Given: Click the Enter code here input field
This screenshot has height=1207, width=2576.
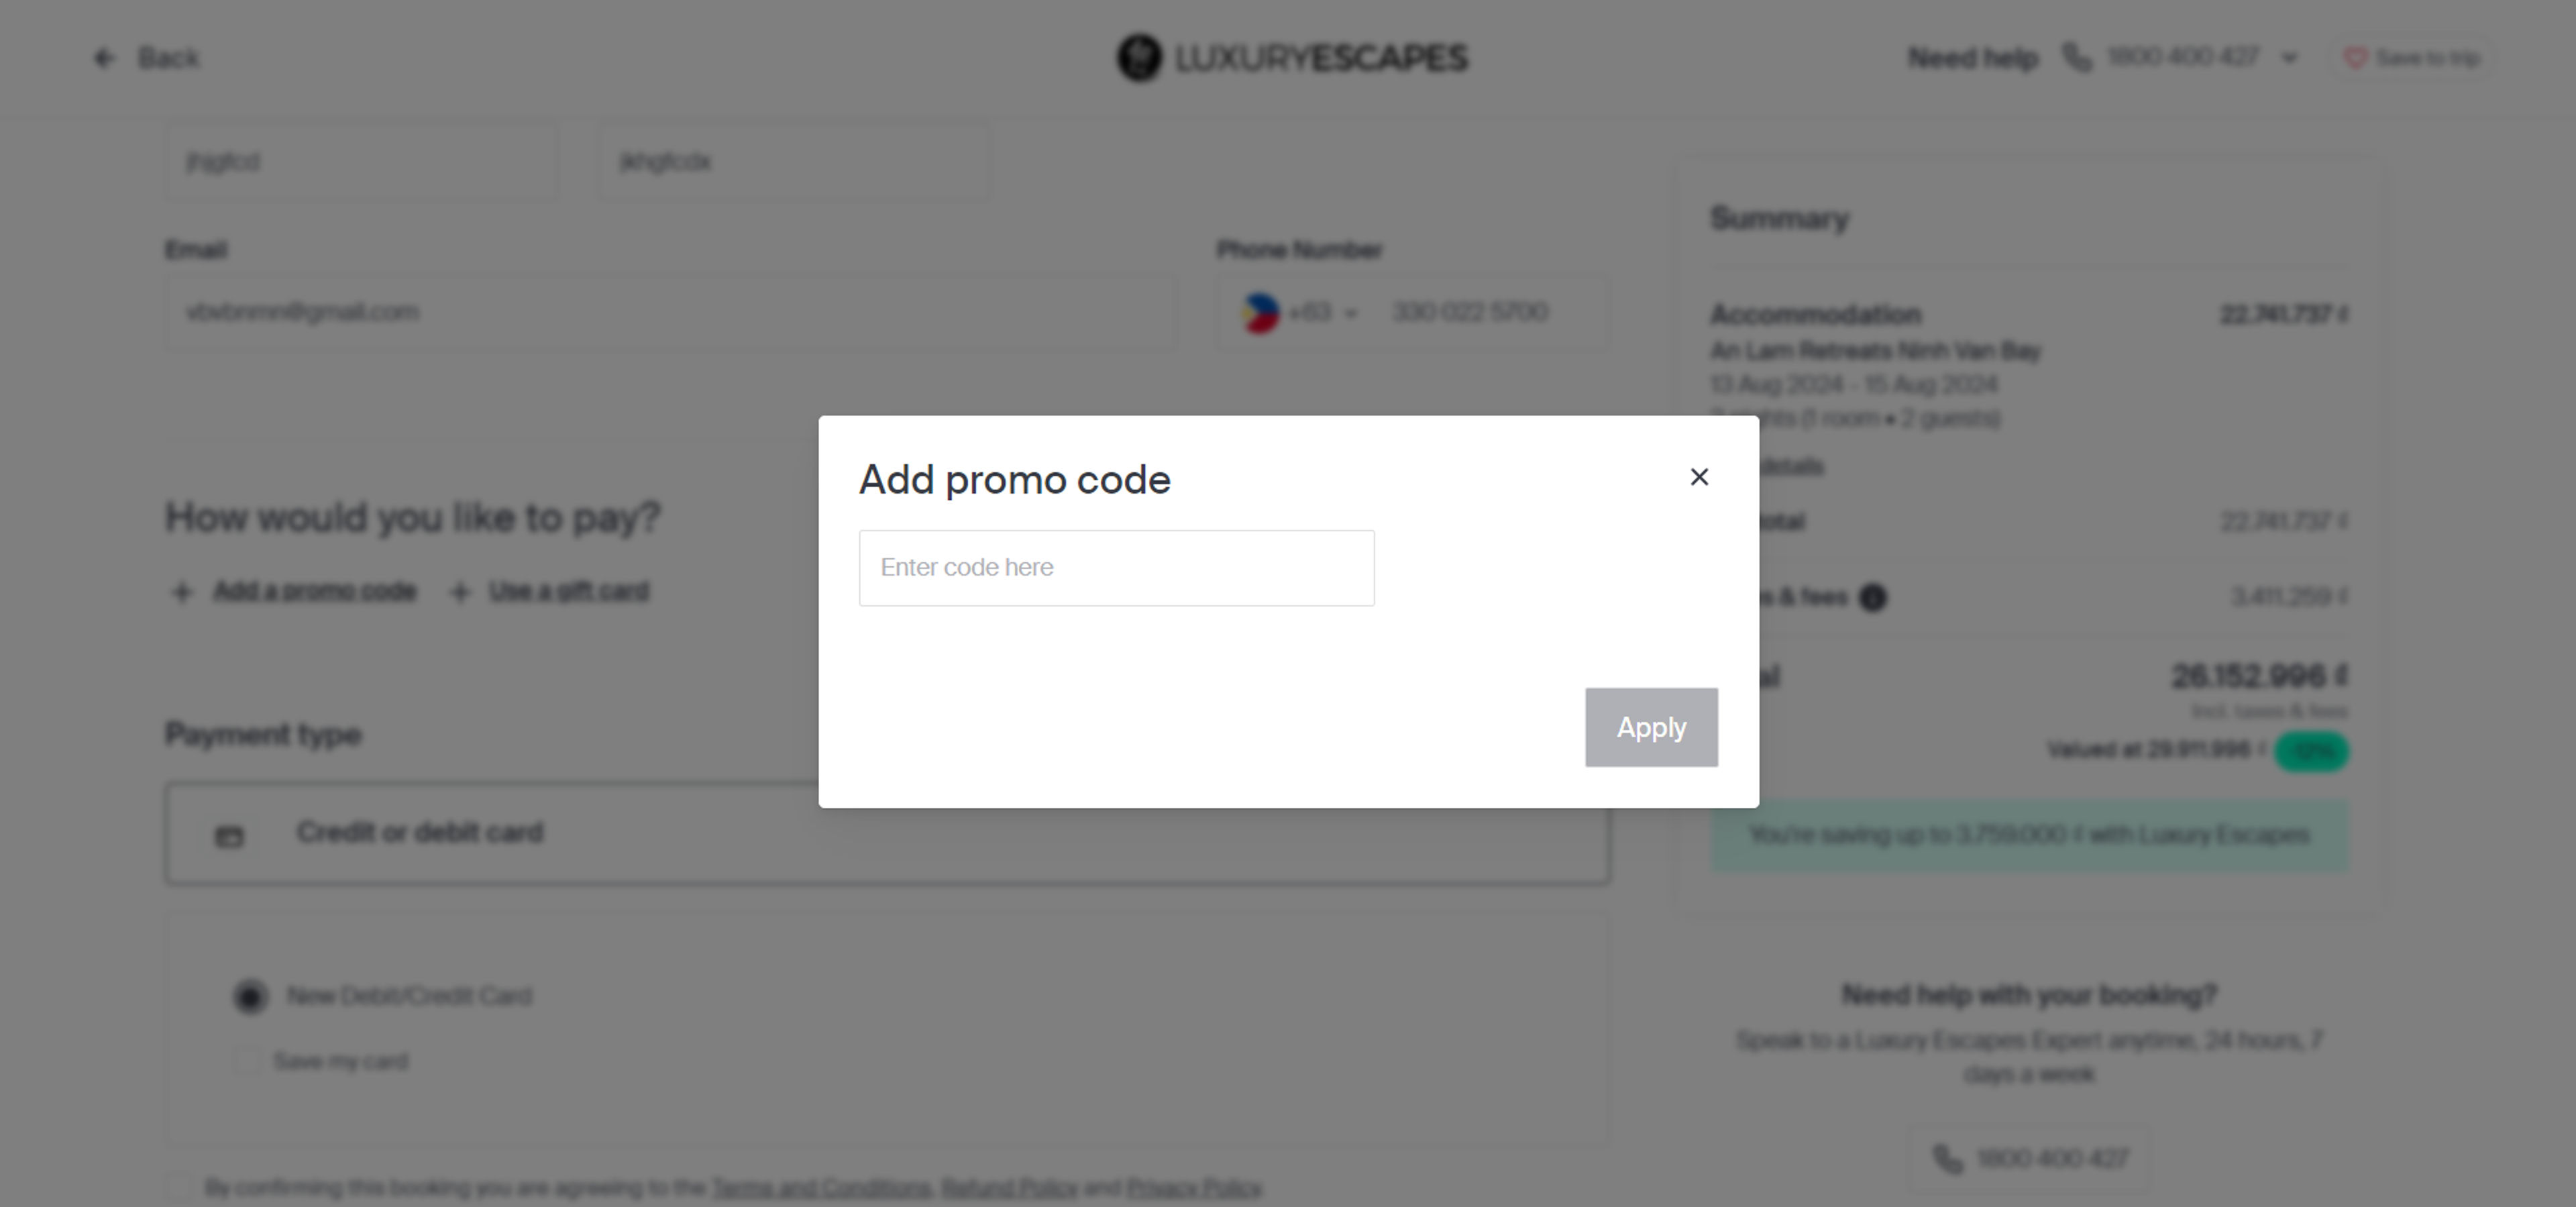Looking at the screenshot, I should (x=1116, y=567).
